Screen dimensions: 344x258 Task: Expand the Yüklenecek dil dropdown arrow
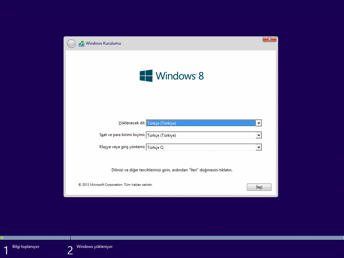tap(259, 123)
